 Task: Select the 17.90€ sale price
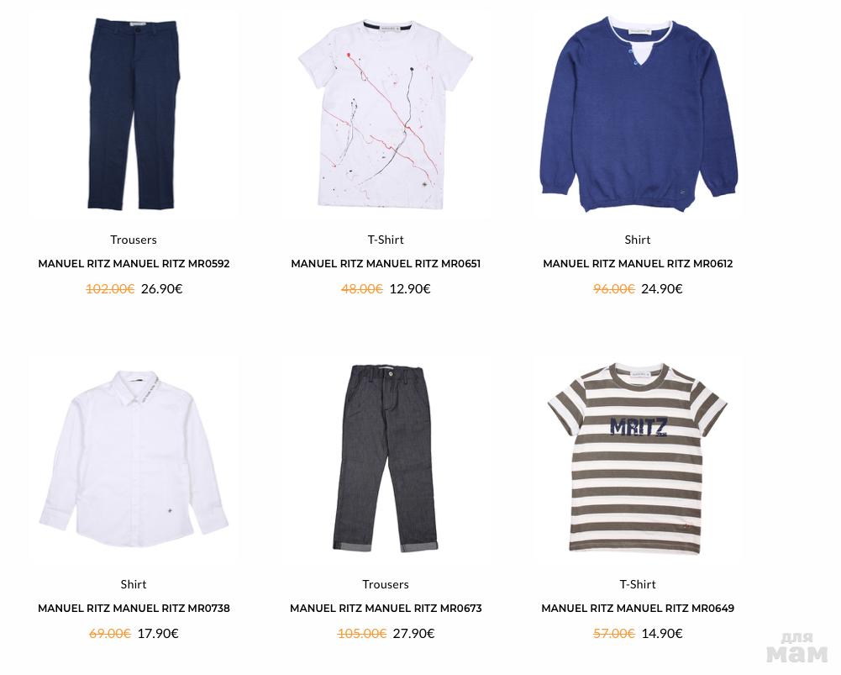tap(158, 633)
